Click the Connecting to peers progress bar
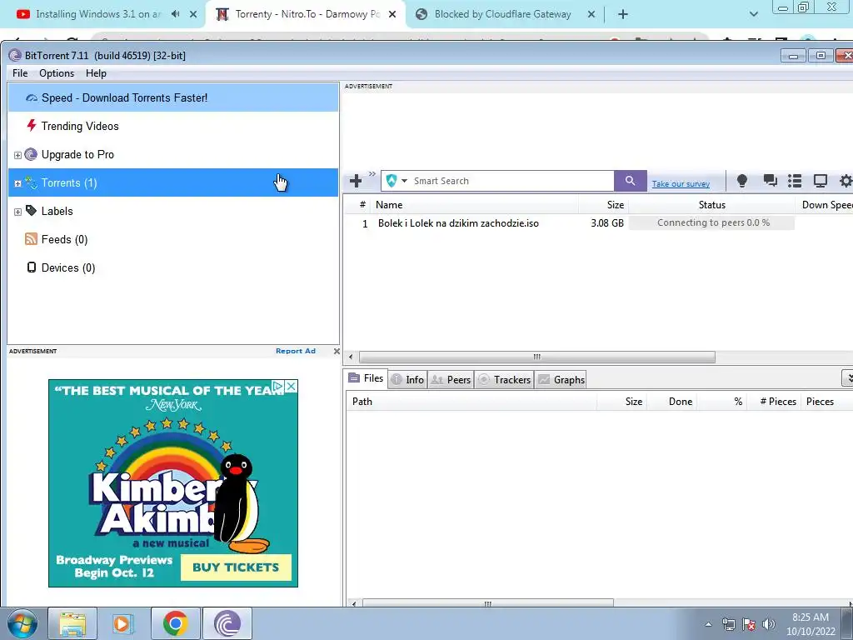This screenshot has width=853, height=640. click(x=711, y=222)
